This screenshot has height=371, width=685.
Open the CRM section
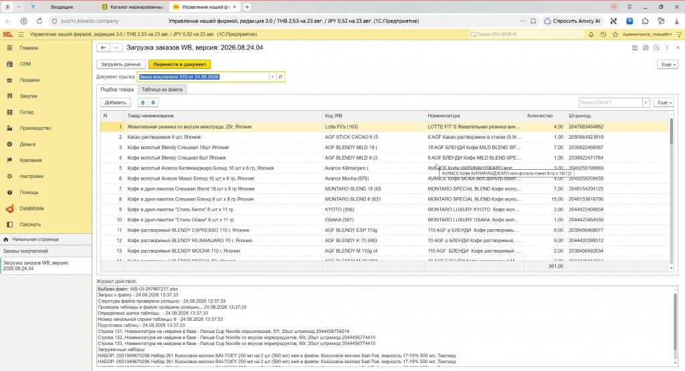[x=25, y=64]
